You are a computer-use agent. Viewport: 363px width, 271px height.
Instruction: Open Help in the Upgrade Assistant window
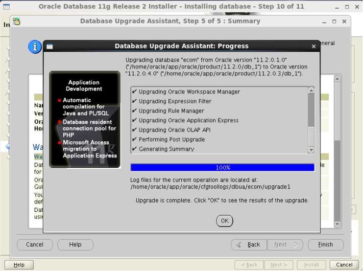tap(75, 245)
